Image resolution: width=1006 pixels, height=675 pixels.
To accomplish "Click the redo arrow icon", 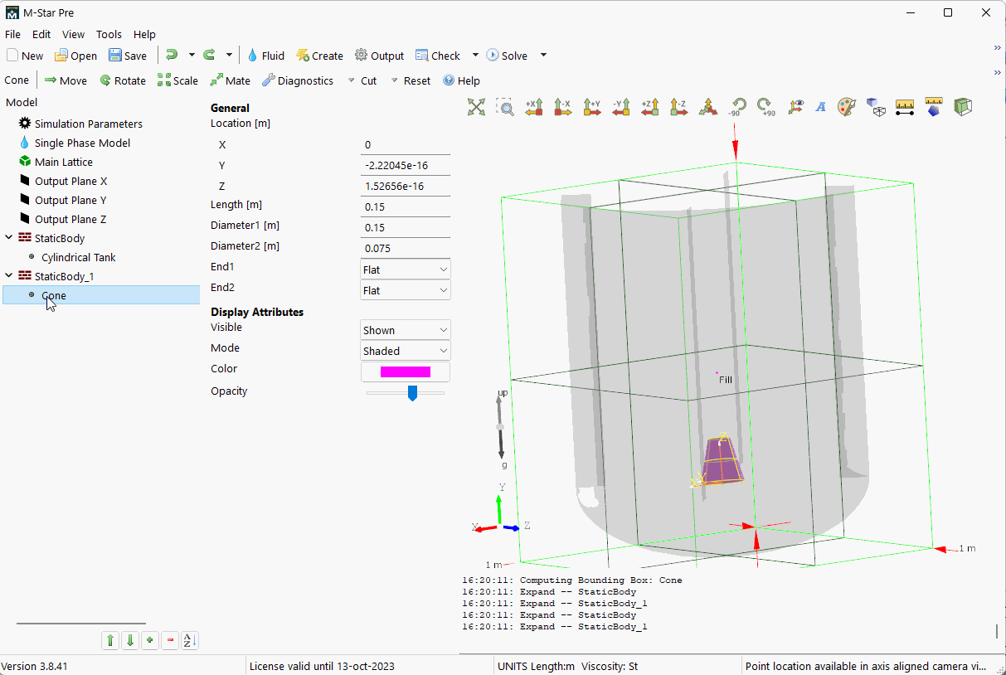I will tap(210, 55).
